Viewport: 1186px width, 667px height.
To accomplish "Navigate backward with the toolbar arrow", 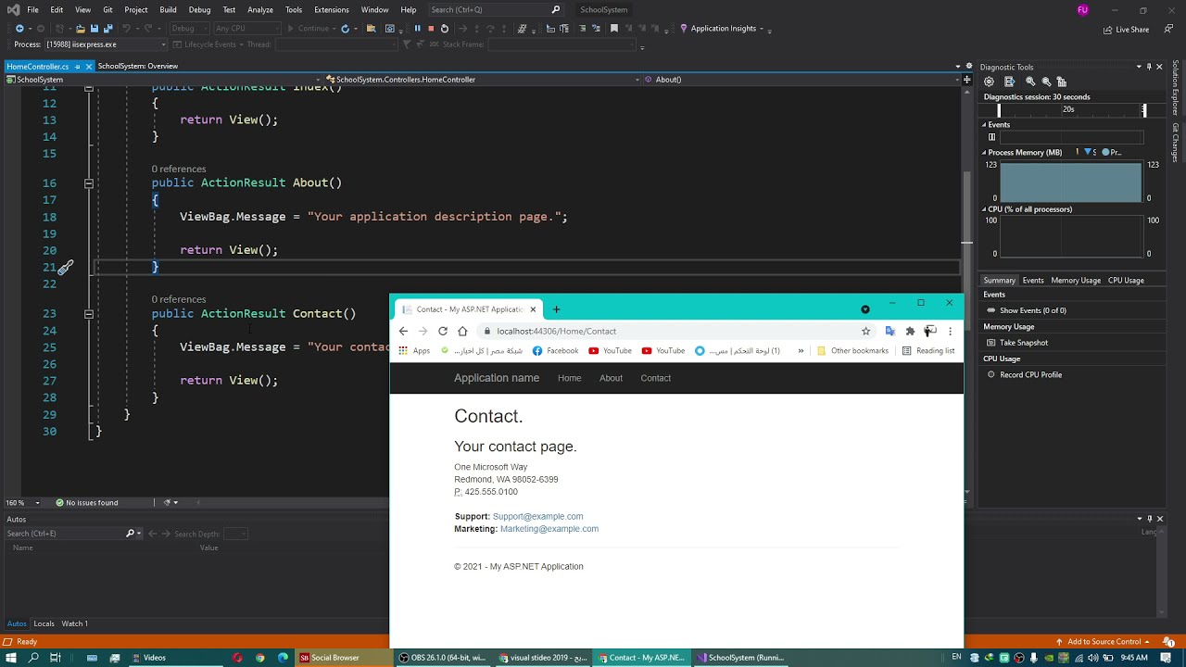I will (x=19, y=29).
